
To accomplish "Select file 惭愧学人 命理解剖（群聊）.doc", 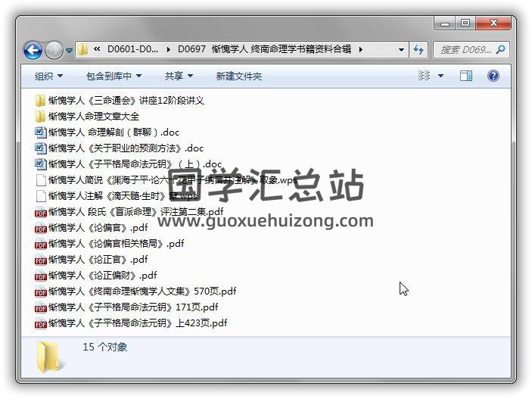I will [x=114, y=132].
